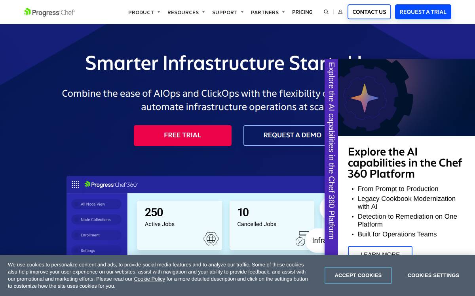Select All Node View in sidebar
475x296 pixels.
tap(96, 204)
